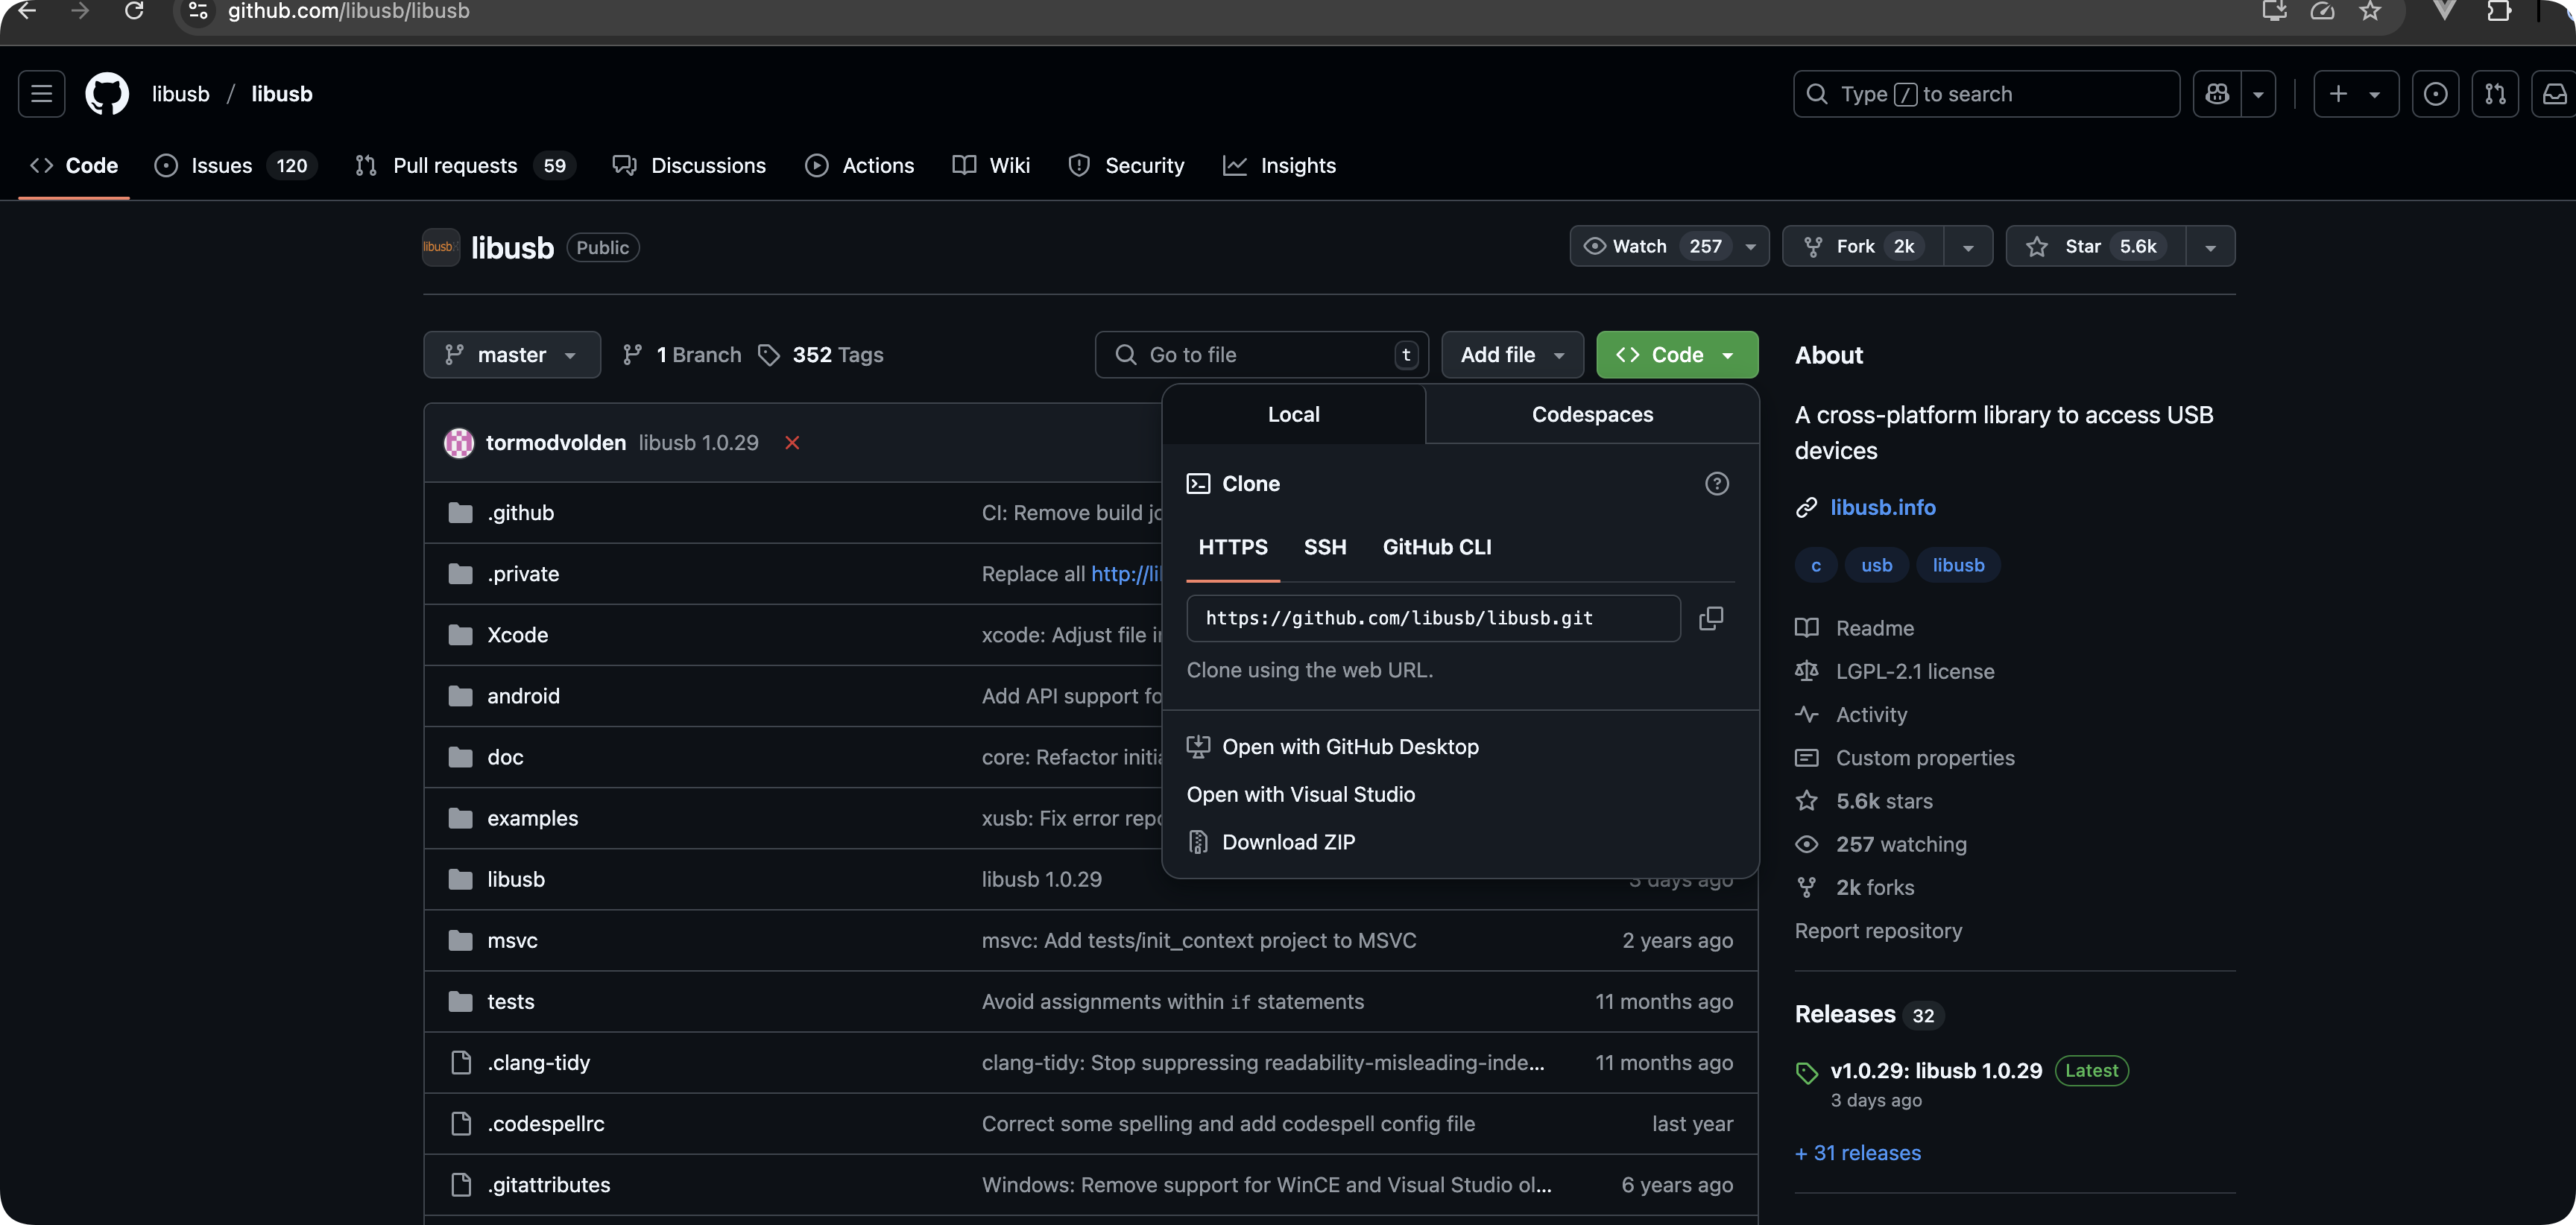Image resolution: width=2576 pixels, height=1225 pixels.
Task: View the 352 Tags link
Action: click(821, 355)
